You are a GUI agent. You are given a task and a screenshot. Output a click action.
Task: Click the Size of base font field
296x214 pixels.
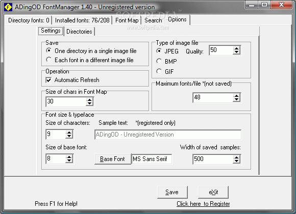pyautogui.click(x=56, y=159)
